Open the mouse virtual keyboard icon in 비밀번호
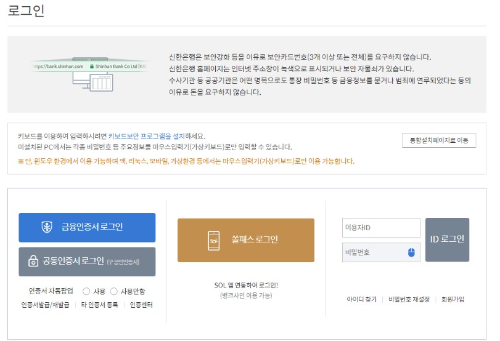The height and width of the screenshot is (341, 500). pyautogui.click(x=411, y=252)
